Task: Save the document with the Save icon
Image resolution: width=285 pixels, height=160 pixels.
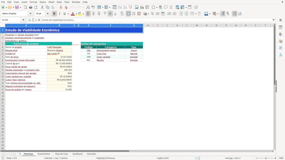Action: coord(17,7)
